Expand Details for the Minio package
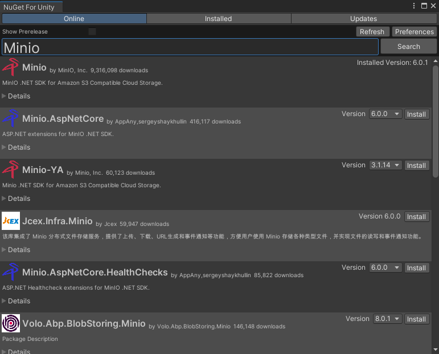 pos(17,96)
